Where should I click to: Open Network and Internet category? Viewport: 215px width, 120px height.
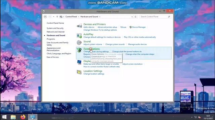point(55,32)
